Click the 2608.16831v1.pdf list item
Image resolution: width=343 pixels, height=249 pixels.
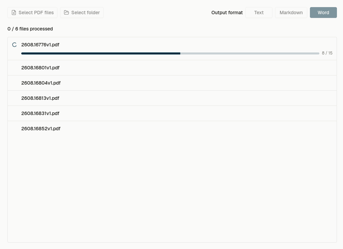(x=172, y=113)
